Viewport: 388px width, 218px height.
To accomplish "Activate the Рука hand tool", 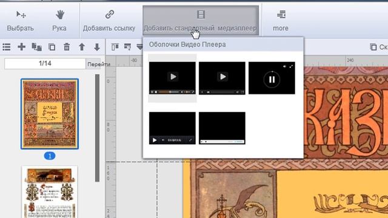I will click(59, 21).
